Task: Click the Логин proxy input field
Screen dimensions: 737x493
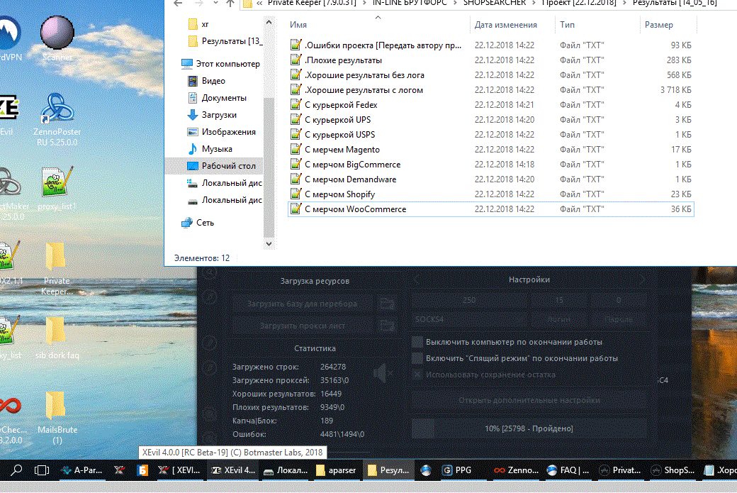Action: (559, 319)
